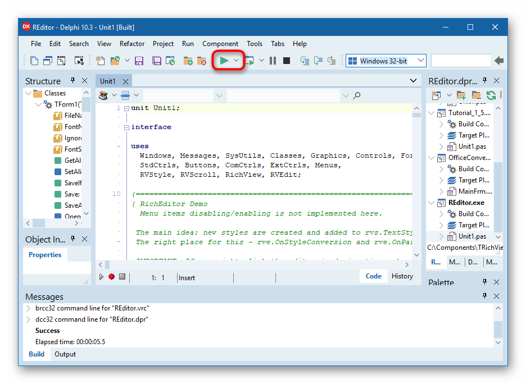Start macro recording with the red circle

coord(112,276)
